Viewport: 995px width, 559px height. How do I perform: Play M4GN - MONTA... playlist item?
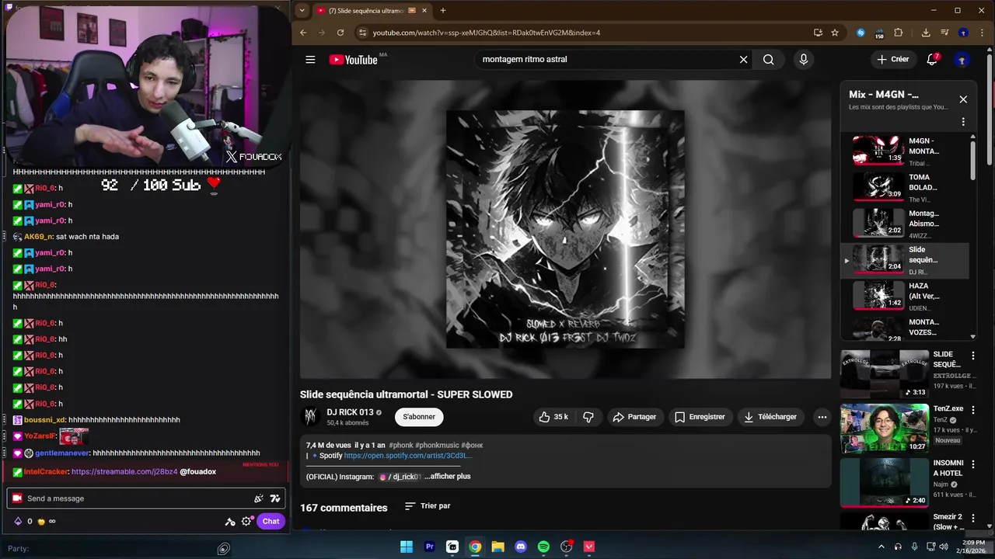906,151
